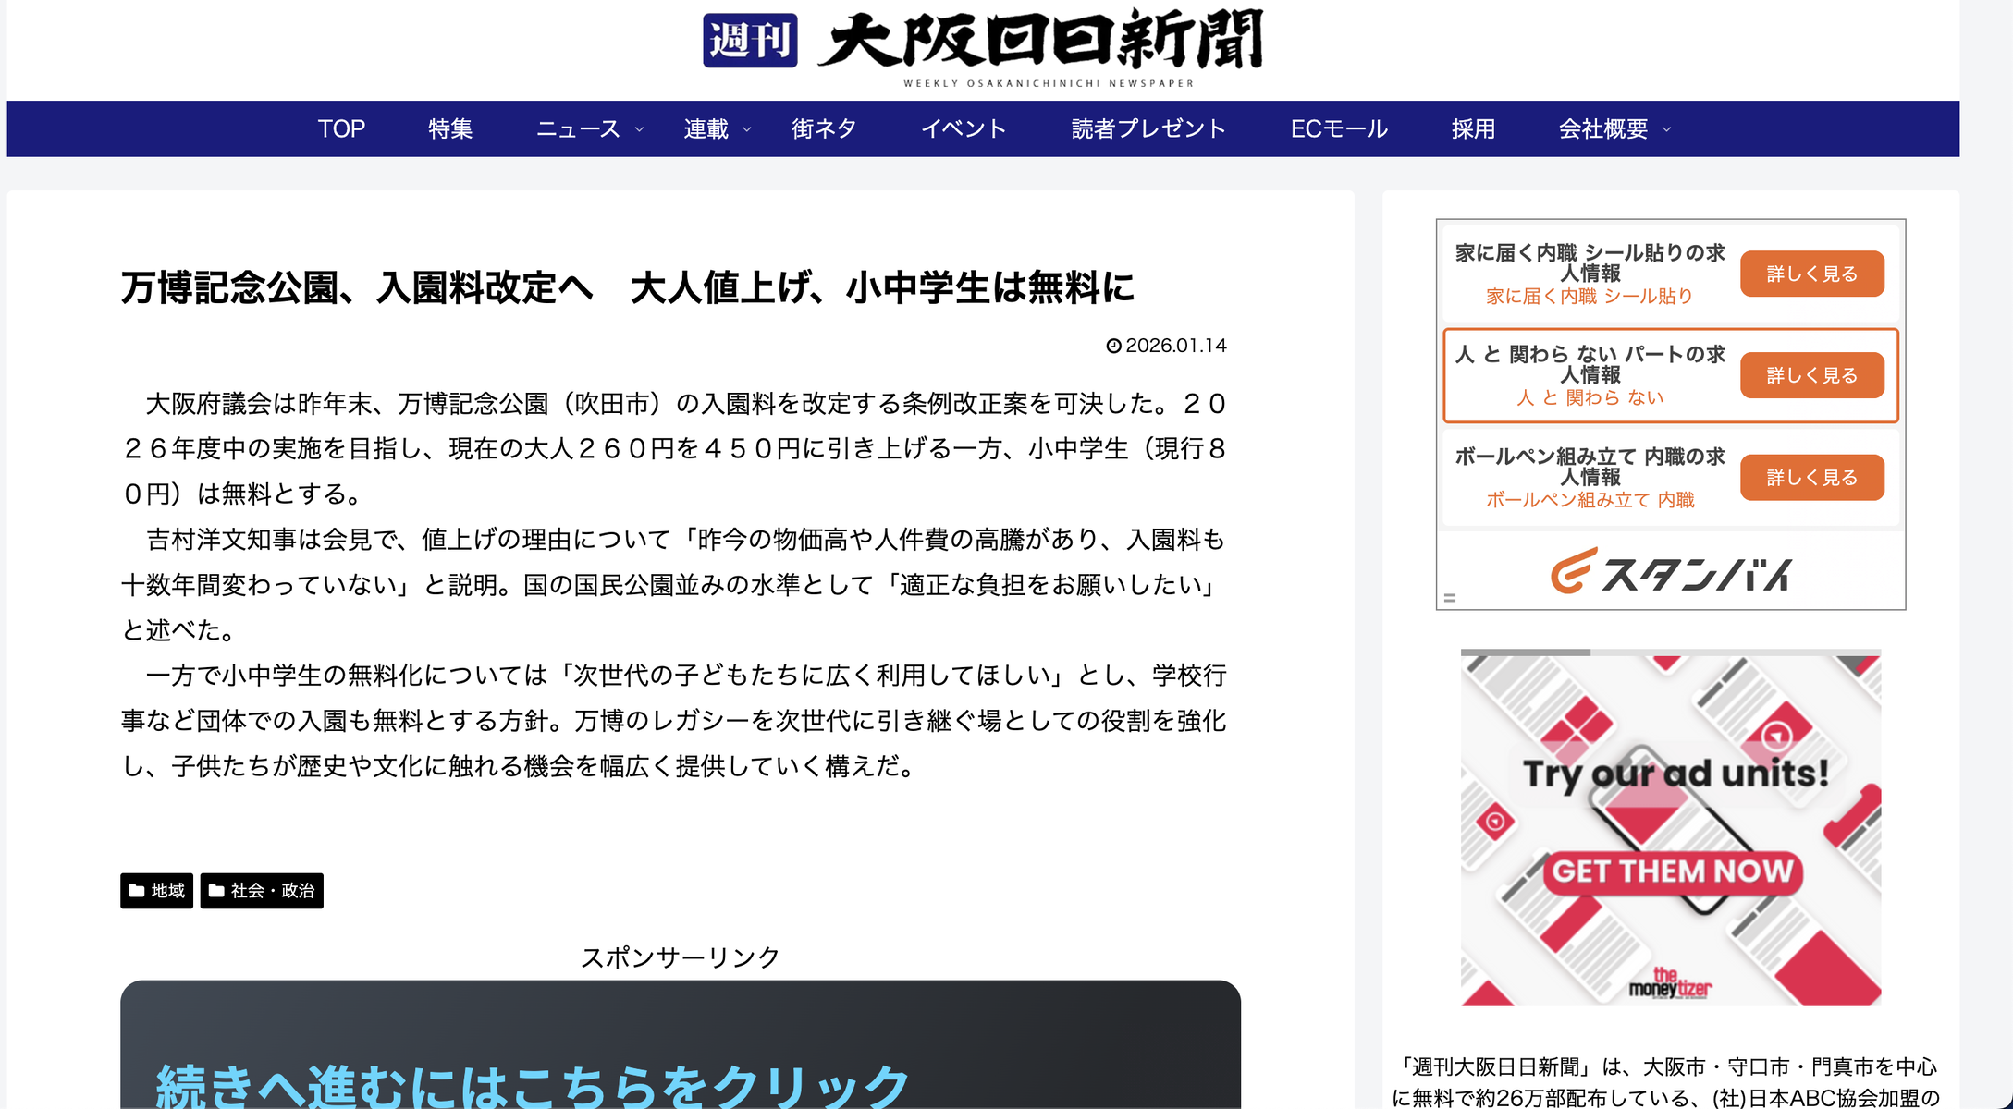The image size is (2013, 1109).
Task: Expand the ニュース dropdown arrow
Action: (x=639, y=130)
